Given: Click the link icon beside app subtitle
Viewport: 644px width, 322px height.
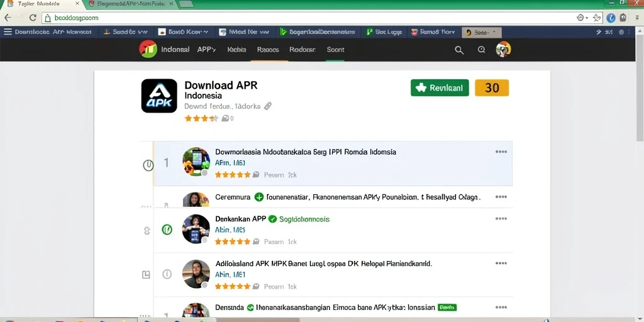Looking at the screenshot, I should (x=268, y=106).
